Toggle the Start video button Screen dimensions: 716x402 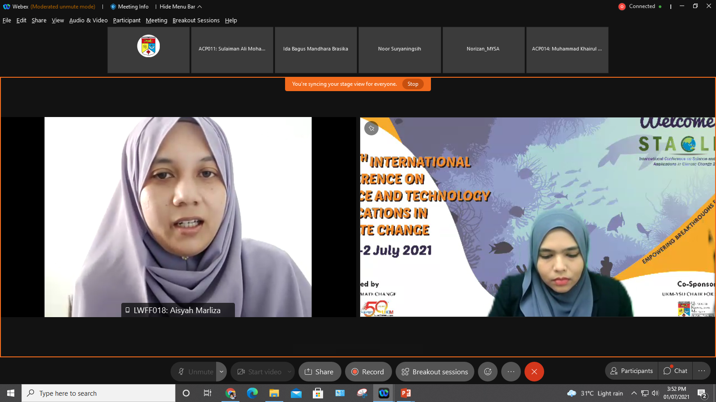coord(260,372)
